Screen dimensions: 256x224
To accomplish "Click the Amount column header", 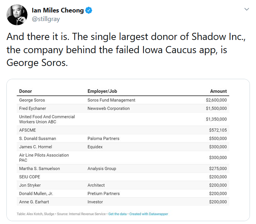I will click(218, 91).
